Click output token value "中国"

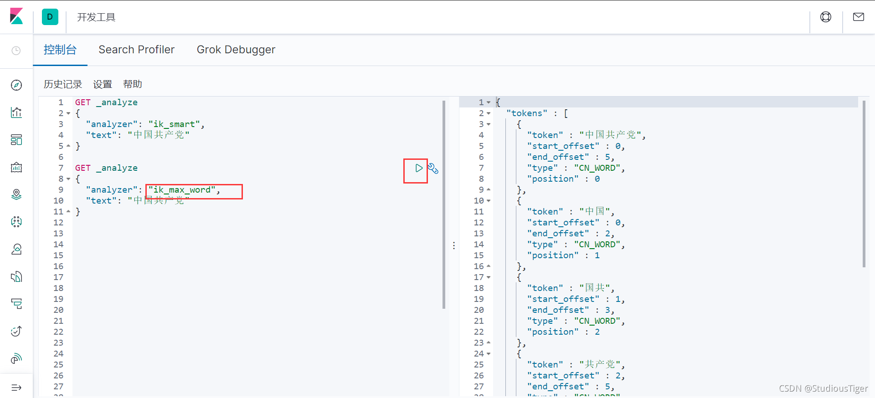(x=595, y=212)
